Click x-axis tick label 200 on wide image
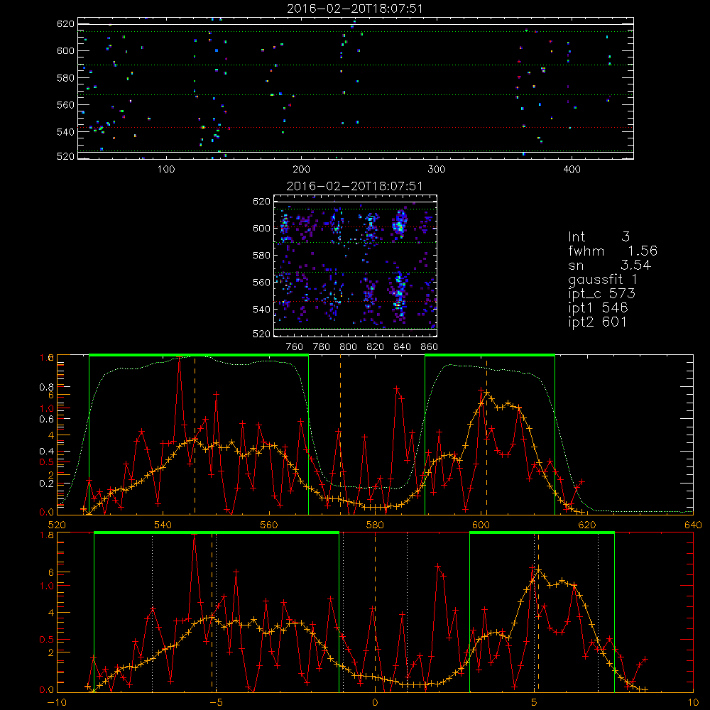Image resolution: width=710 pixels, height=710 pixels. point(301,170)
